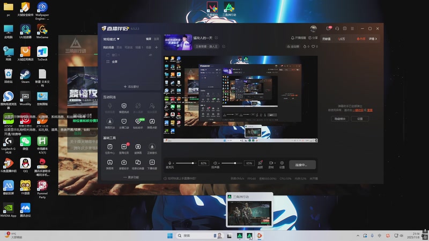The width and height of the screenshot is (429, 241).
Task: Click the 连接中... start stream button
Action: pos(302,165)
